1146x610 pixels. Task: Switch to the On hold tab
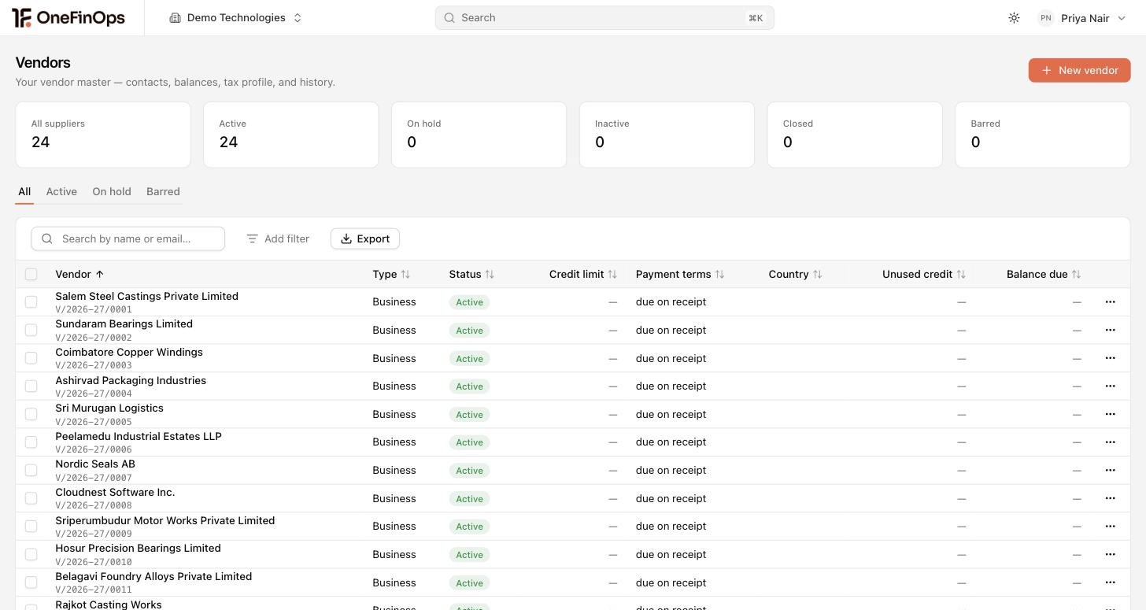tap(112, 191)
